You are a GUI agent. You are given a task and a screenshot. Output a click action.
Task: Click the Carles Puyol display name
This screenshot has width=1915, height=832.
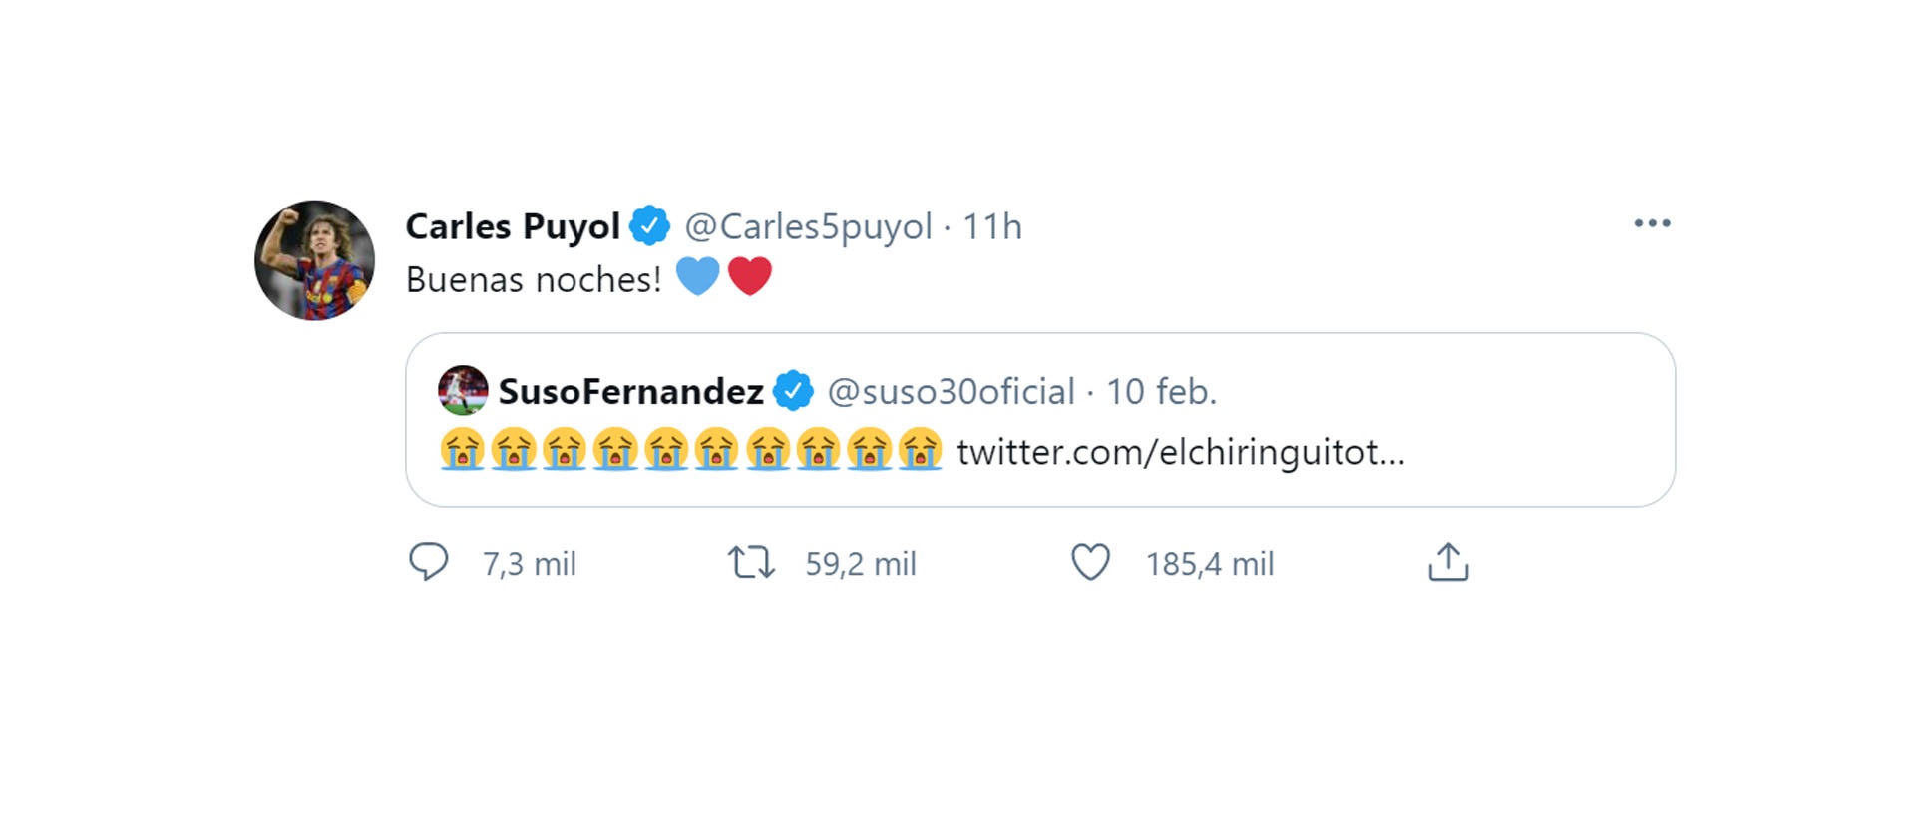coord(513,226)
